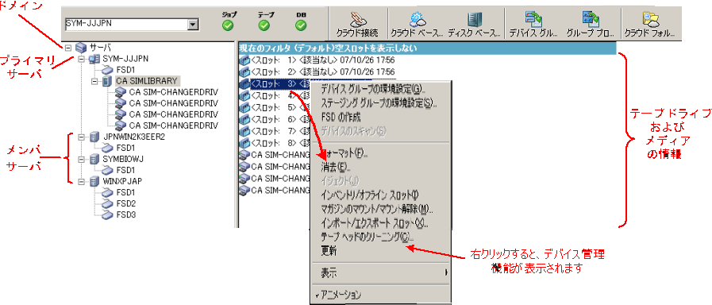
Task: Click the FSD3 device icon
Action: click(107, 214)
